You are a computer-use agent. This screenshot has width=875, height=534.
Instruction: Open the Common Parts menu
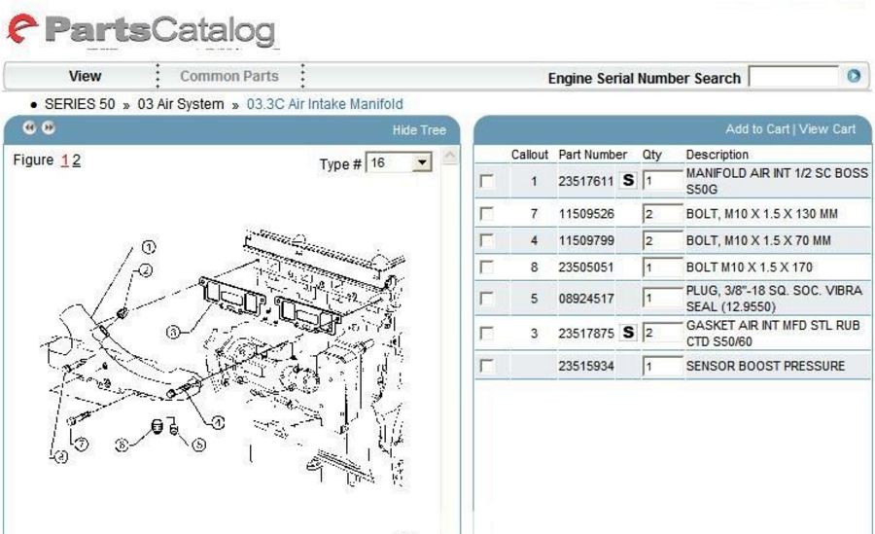click(228, 76)
